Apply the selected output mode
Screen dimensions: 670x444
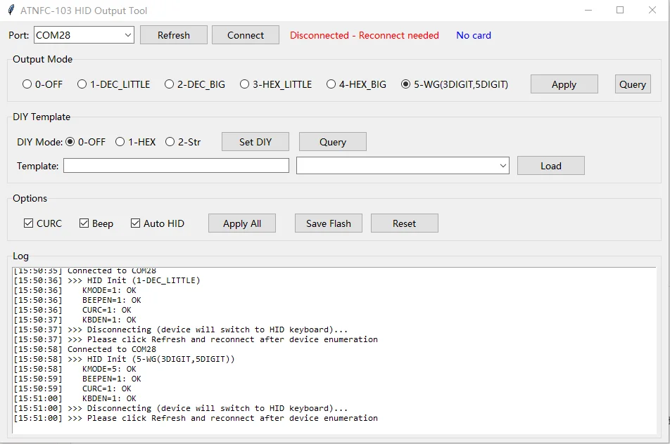564,84
